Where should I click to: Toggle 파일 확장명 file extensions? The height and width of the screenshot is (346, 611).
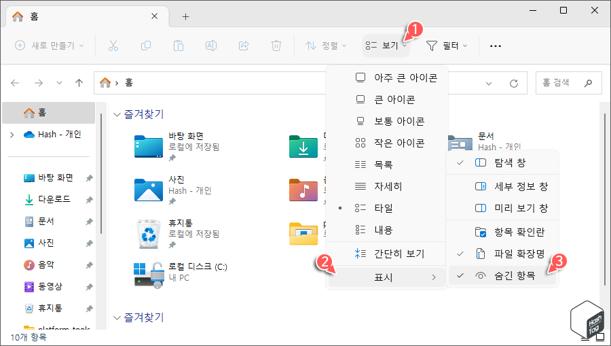pyautogui.click(x=502, y=254)
